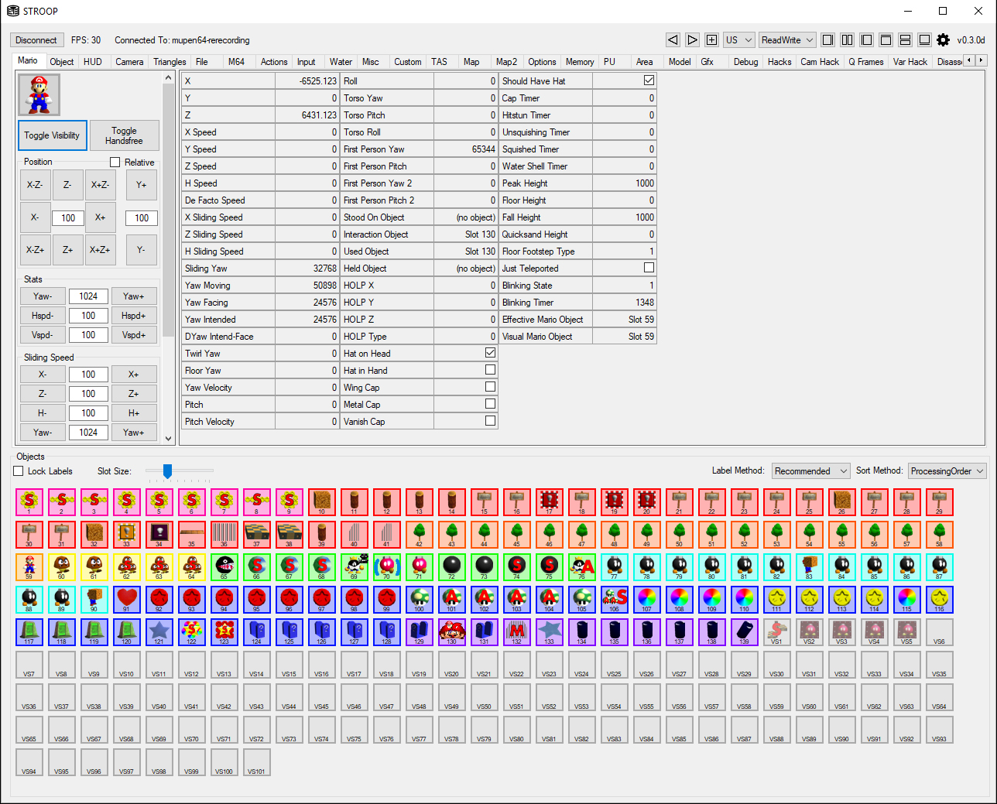The image size is (997, 804).
Task: Uncheck Should Have Hat
Action: click(x=649, y=80)
